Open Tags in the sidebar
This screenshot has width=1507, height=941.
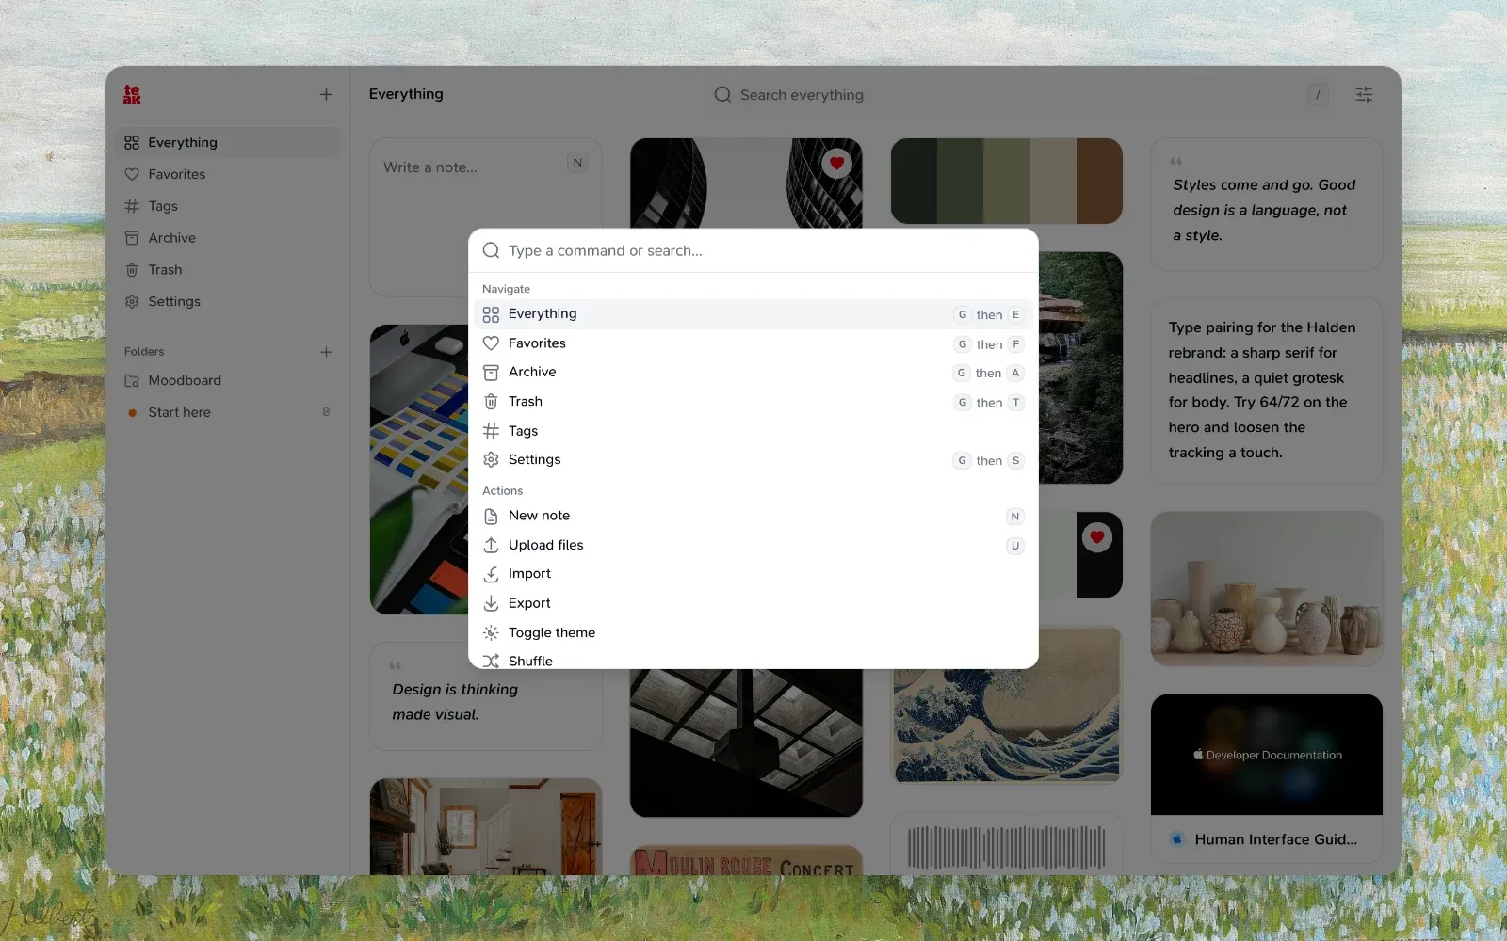coord(228,206)
